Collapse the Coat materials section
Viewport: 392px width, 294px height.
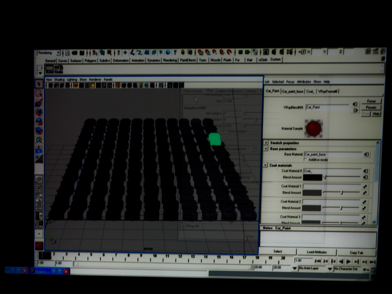point(265,165)
